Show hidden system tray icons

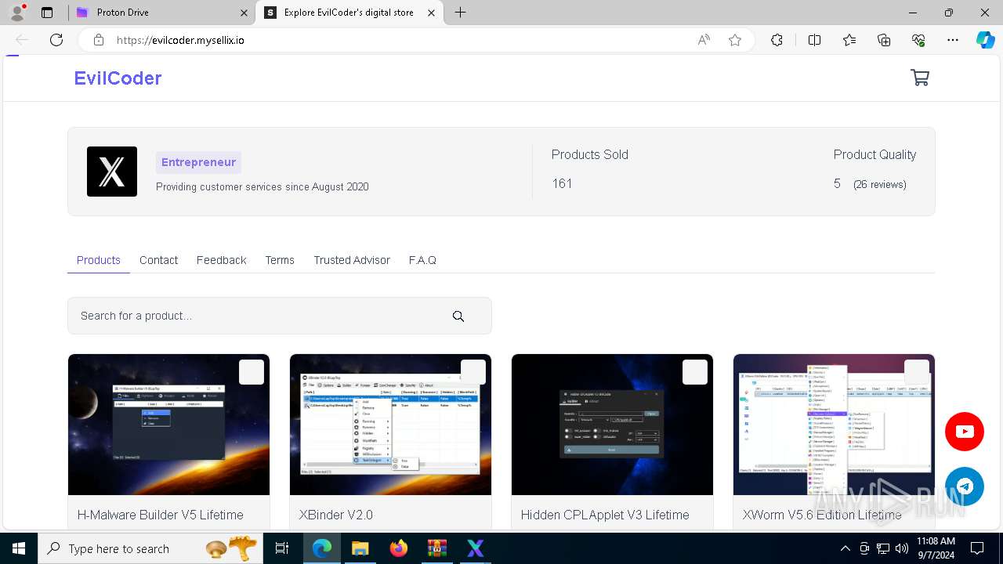[845, 548]
